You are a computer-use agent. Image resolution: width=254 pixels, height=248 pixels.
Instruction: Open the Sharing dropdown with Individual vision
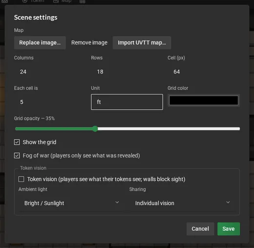[182, 203]
